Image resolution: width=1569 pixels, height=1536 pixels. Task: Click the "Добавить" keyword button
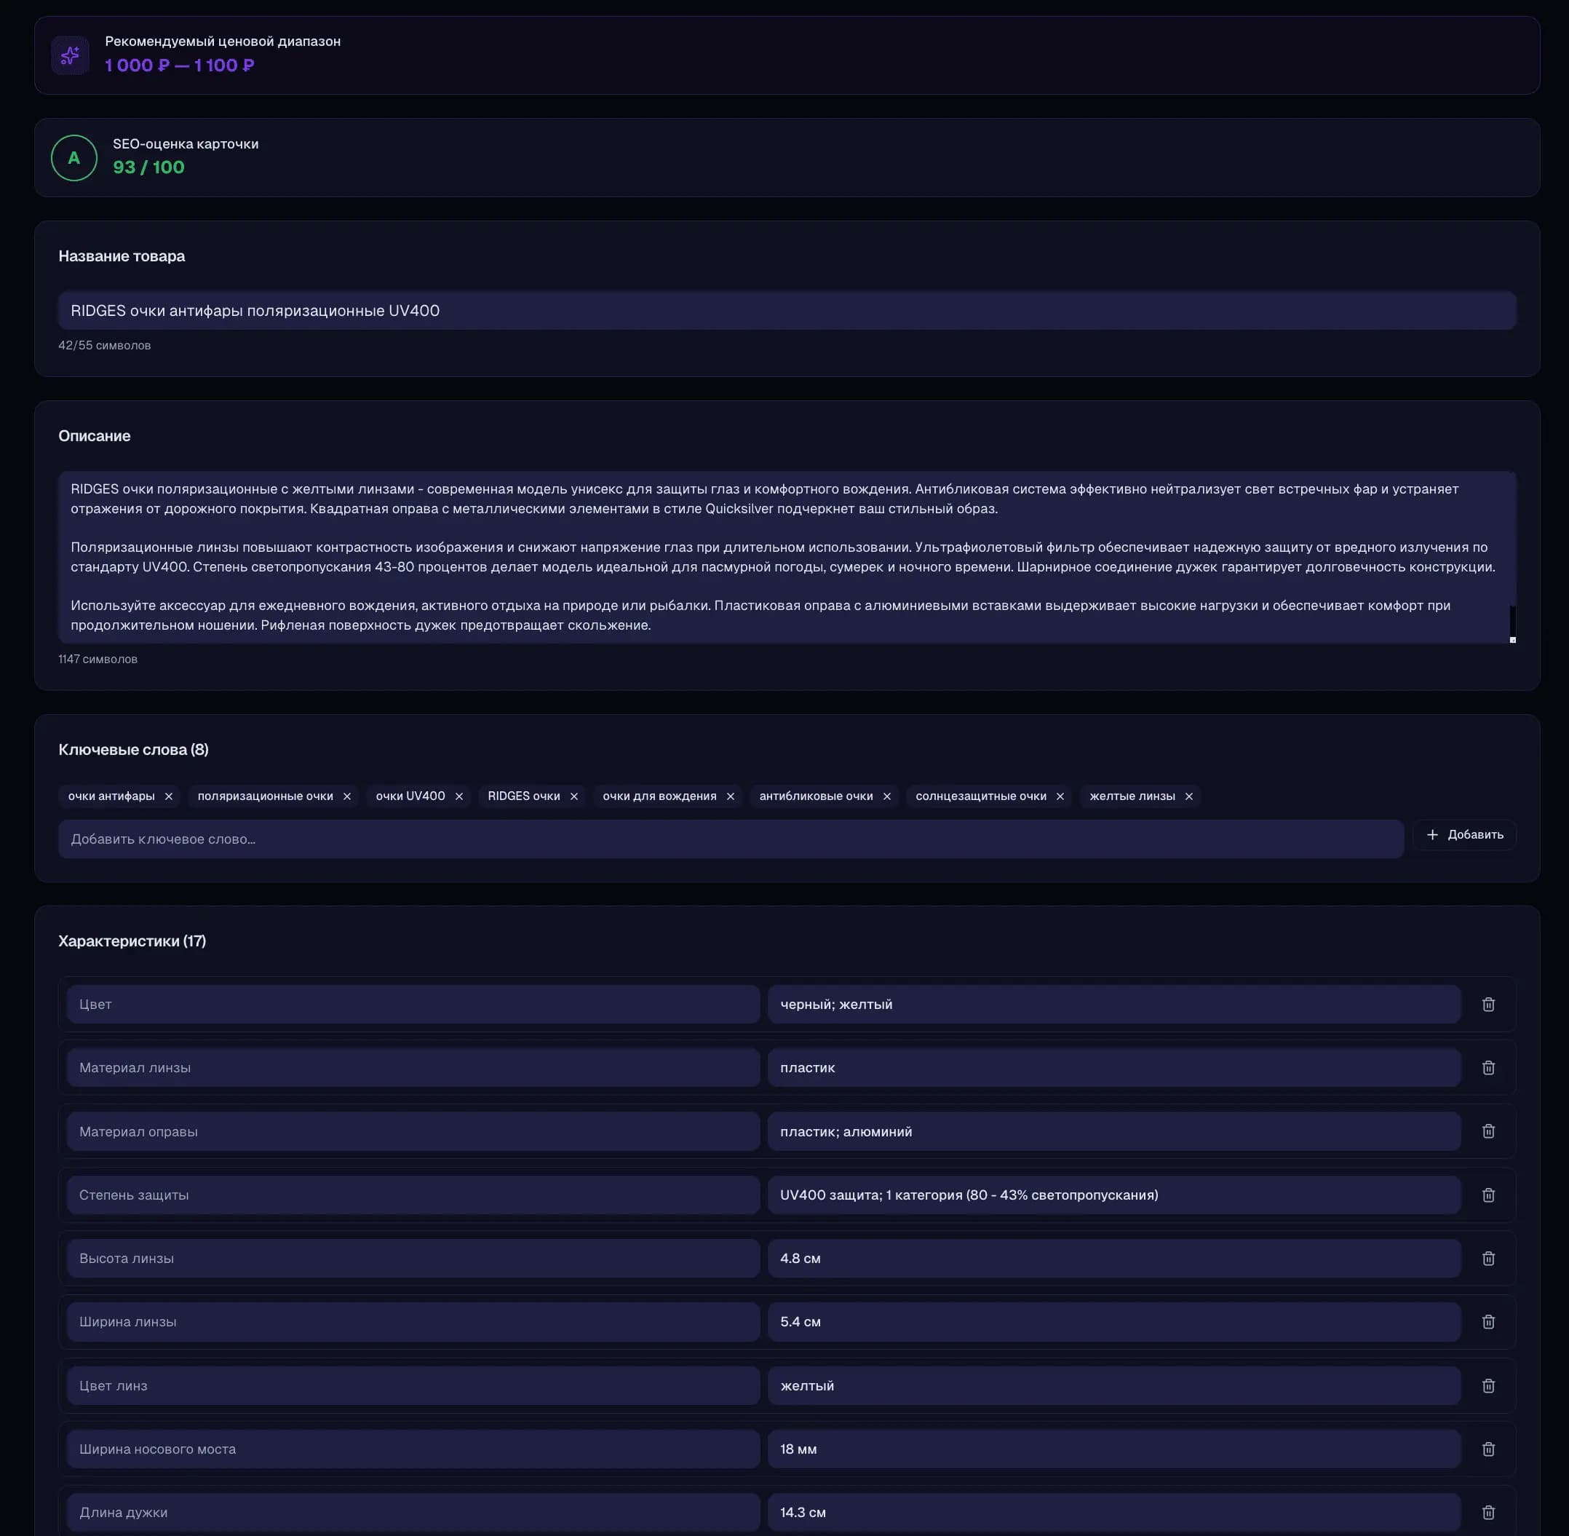(x=1464, y=835)
